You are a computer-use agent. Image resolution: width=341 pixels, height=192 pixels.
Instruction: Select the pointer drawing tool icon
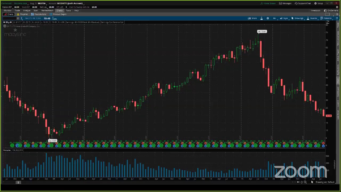click(312, 182)
